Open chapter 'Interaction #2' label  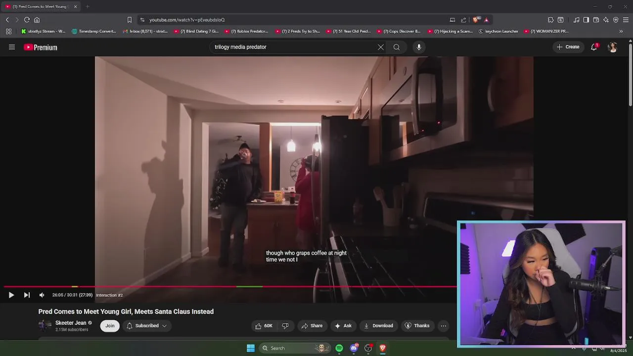point(109,295)
